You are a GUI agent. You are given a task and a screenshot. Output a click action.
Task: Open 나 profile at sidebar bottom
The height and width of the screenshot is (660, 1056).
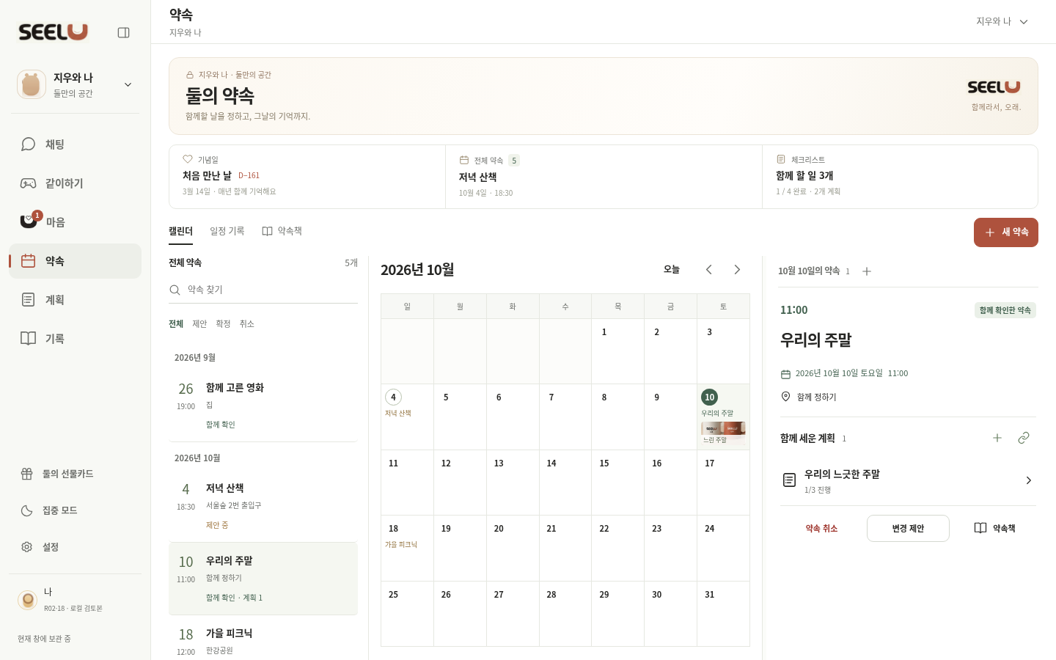(75, 600)
